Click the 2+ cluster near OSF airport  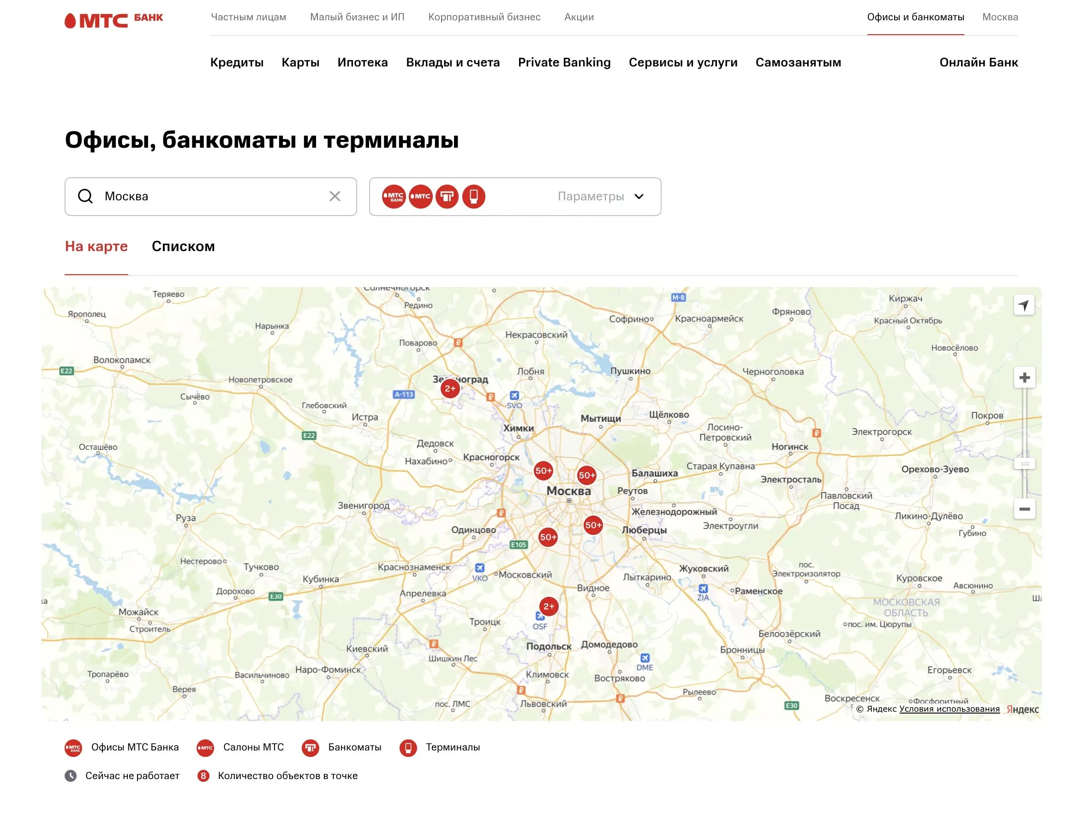pyautogui.click(x=549, y=607)
